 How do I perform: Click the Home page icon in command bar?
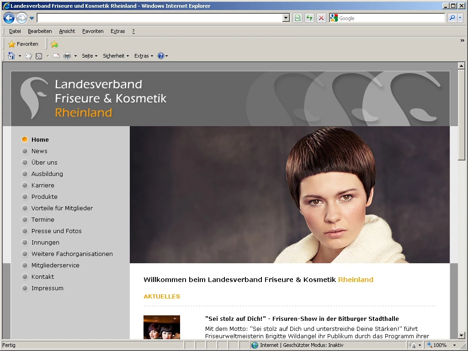pyautogui.click(x=11, y=56)
